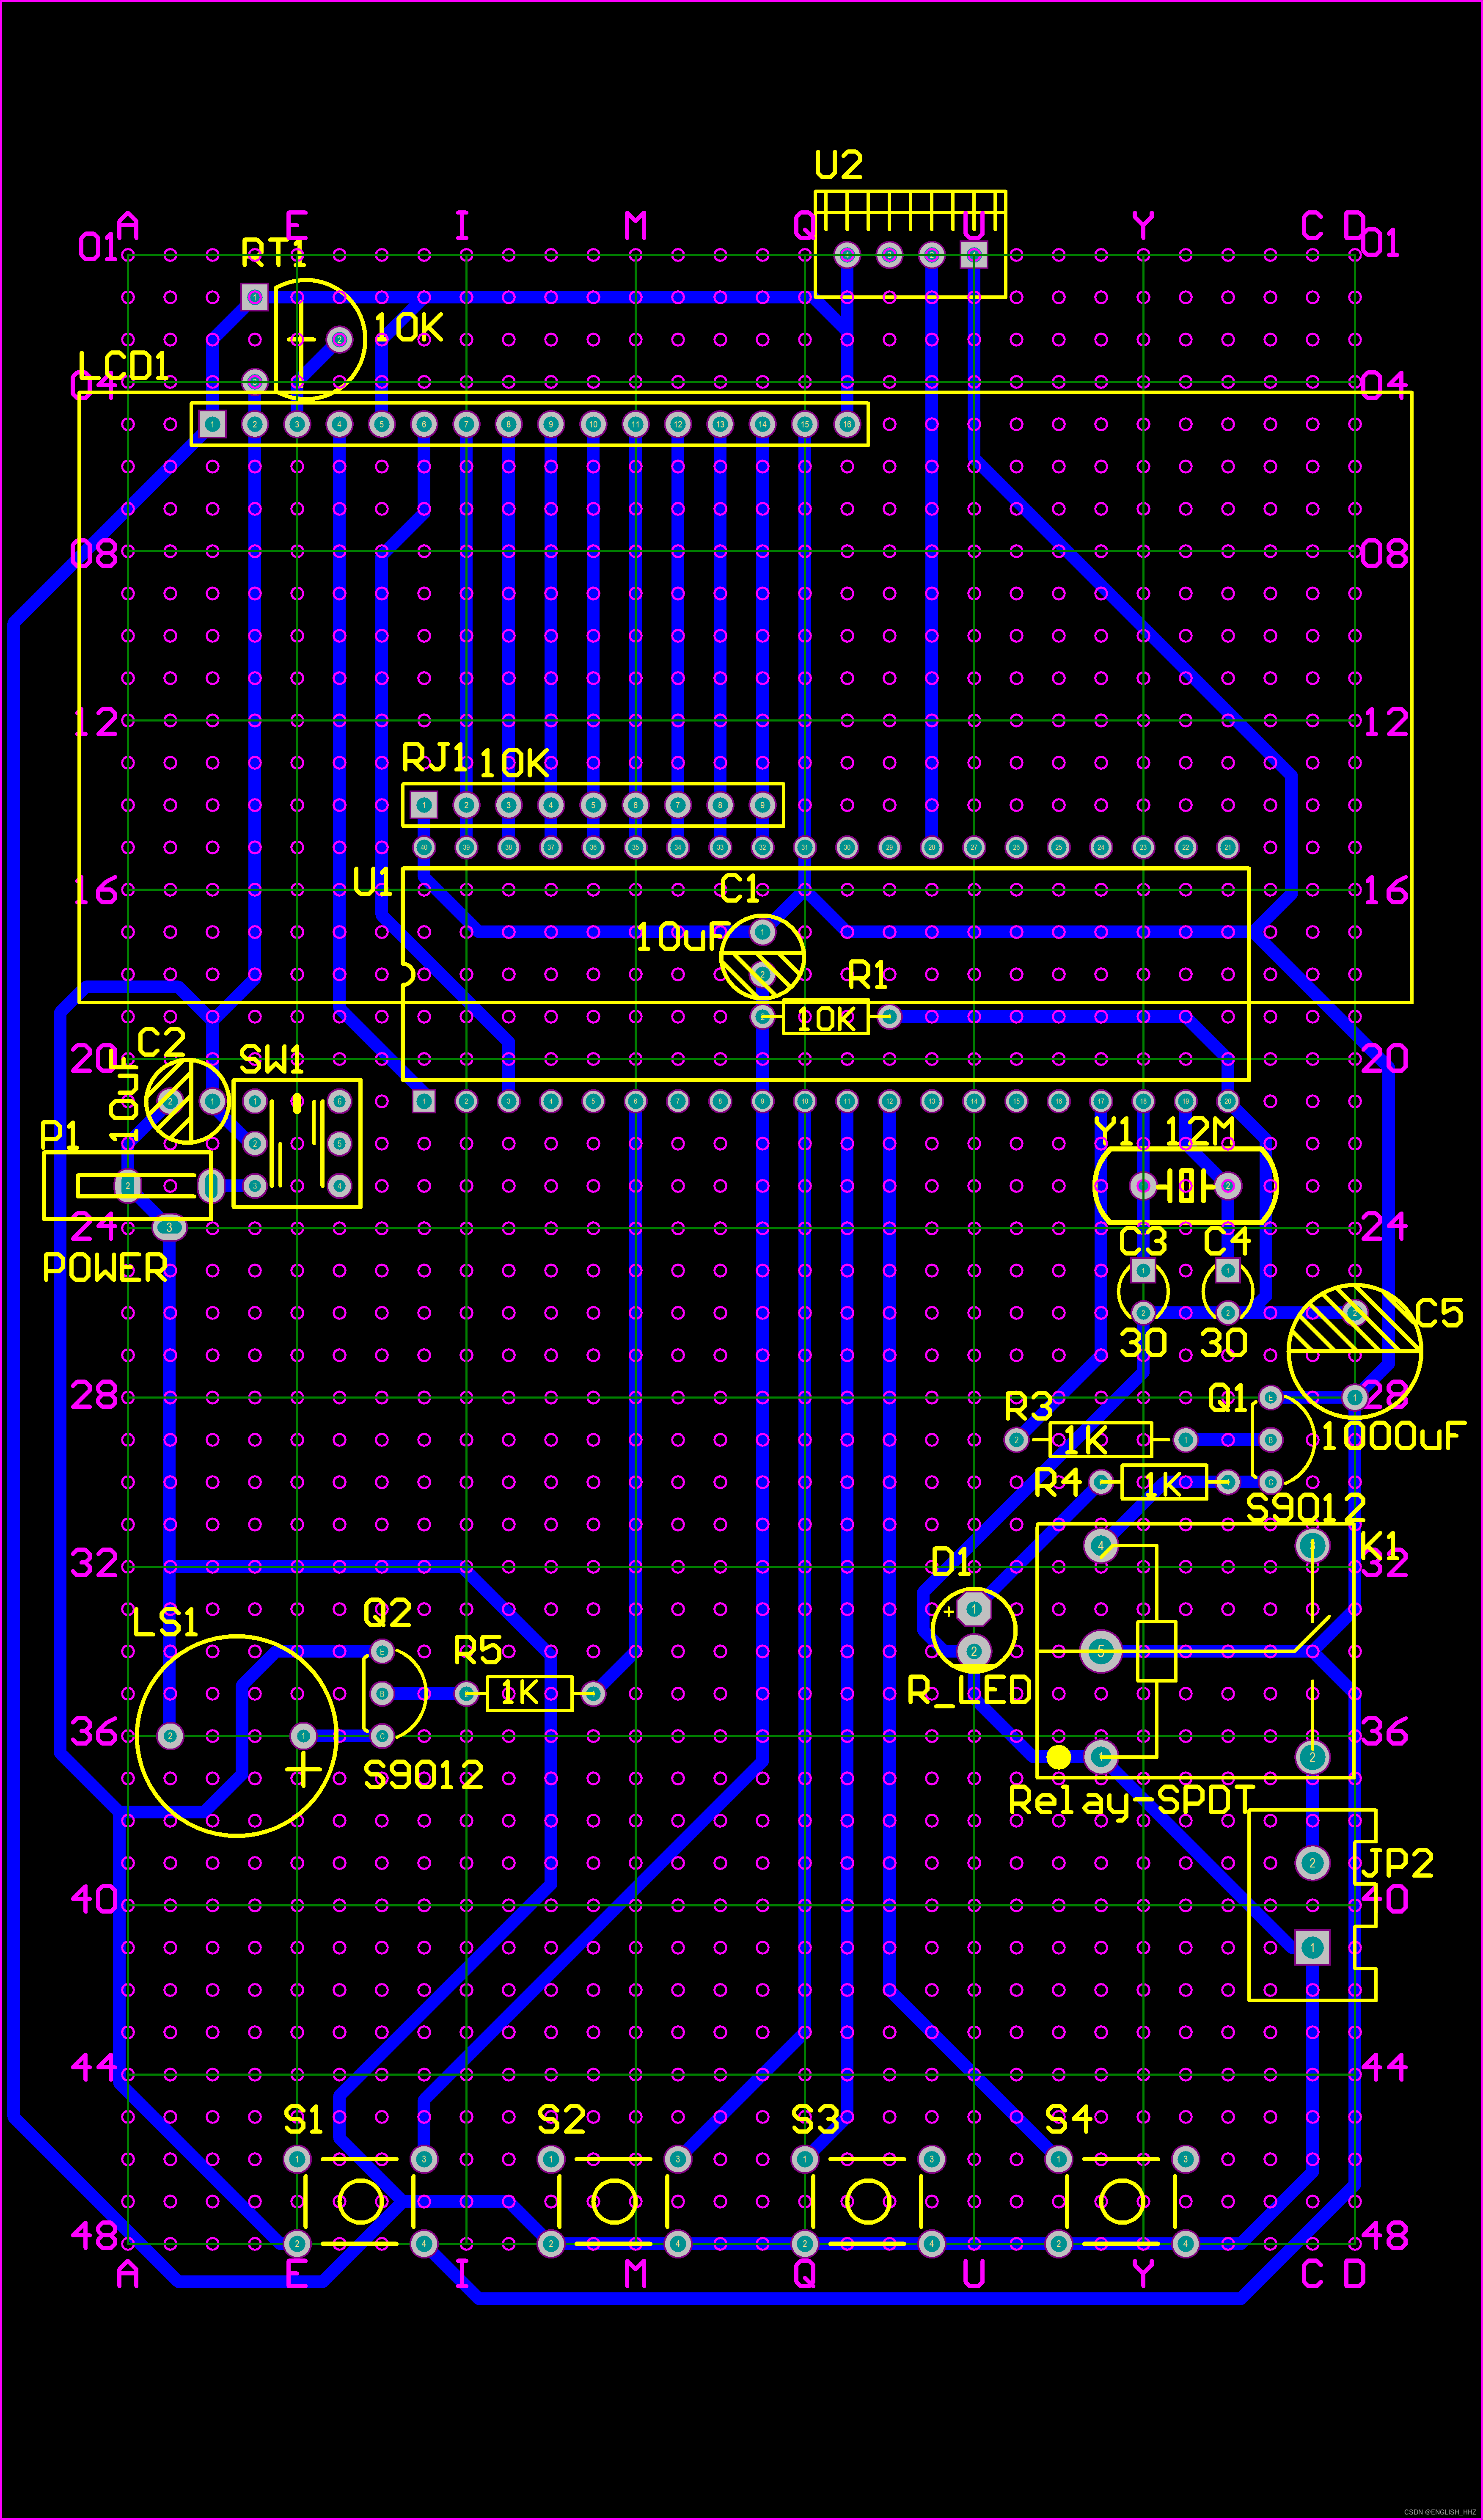Select the C1 10uF capacitor footprint
The width and height of the screenshot is (1483, 2520).
(x=762, y=957)
